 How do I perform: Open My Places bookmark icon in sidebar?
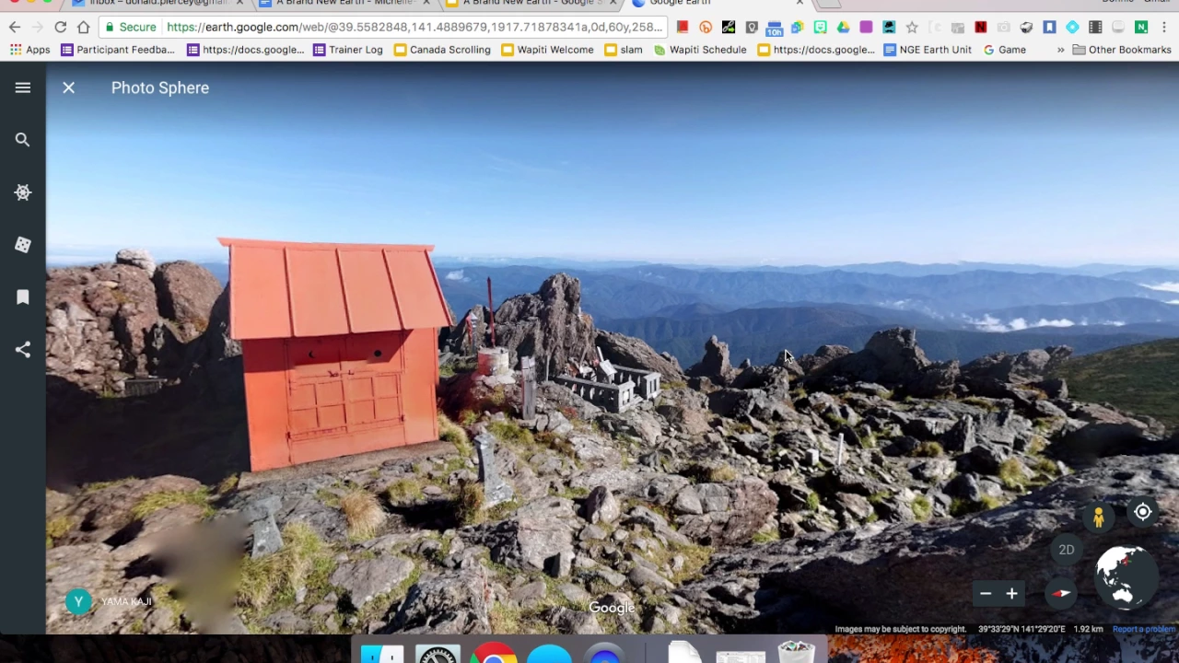[23, 297]
